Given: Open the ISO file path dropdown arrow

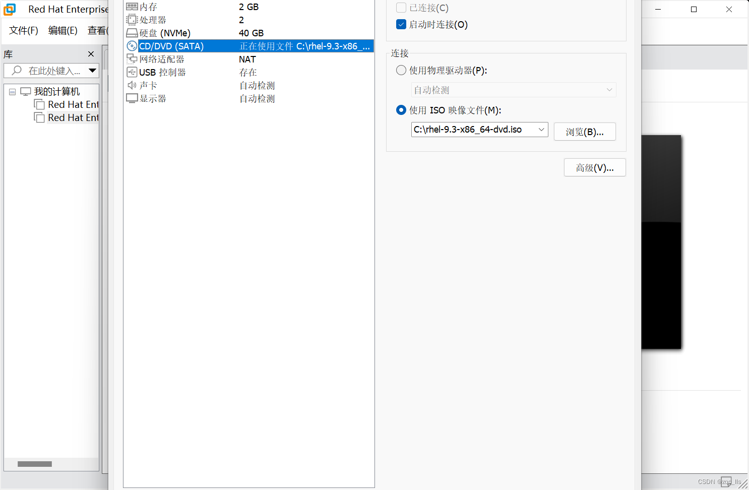Looking at the screenshot, I should point(541,130).
